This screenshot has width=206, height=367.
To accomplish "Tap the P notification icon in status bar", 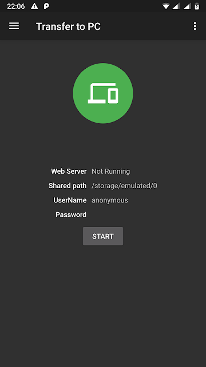I will pyautogui.click(x=46, y=6).
